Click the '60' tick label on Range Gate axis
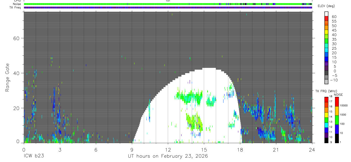The width and height of the screenshot is (351, 162). [x=17, y=38]
